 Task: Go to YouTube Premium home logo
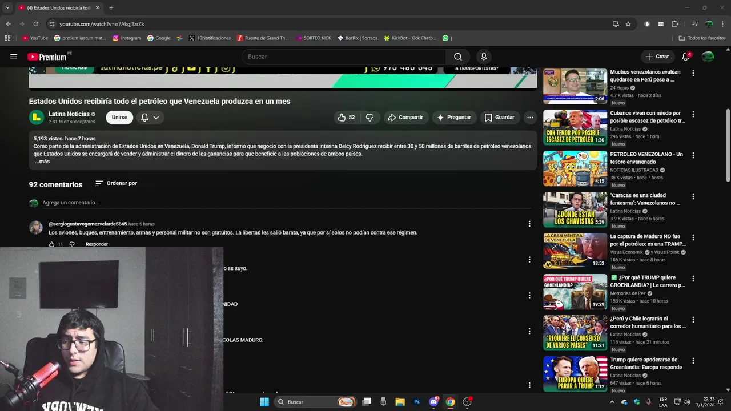(x=47, y=57)
